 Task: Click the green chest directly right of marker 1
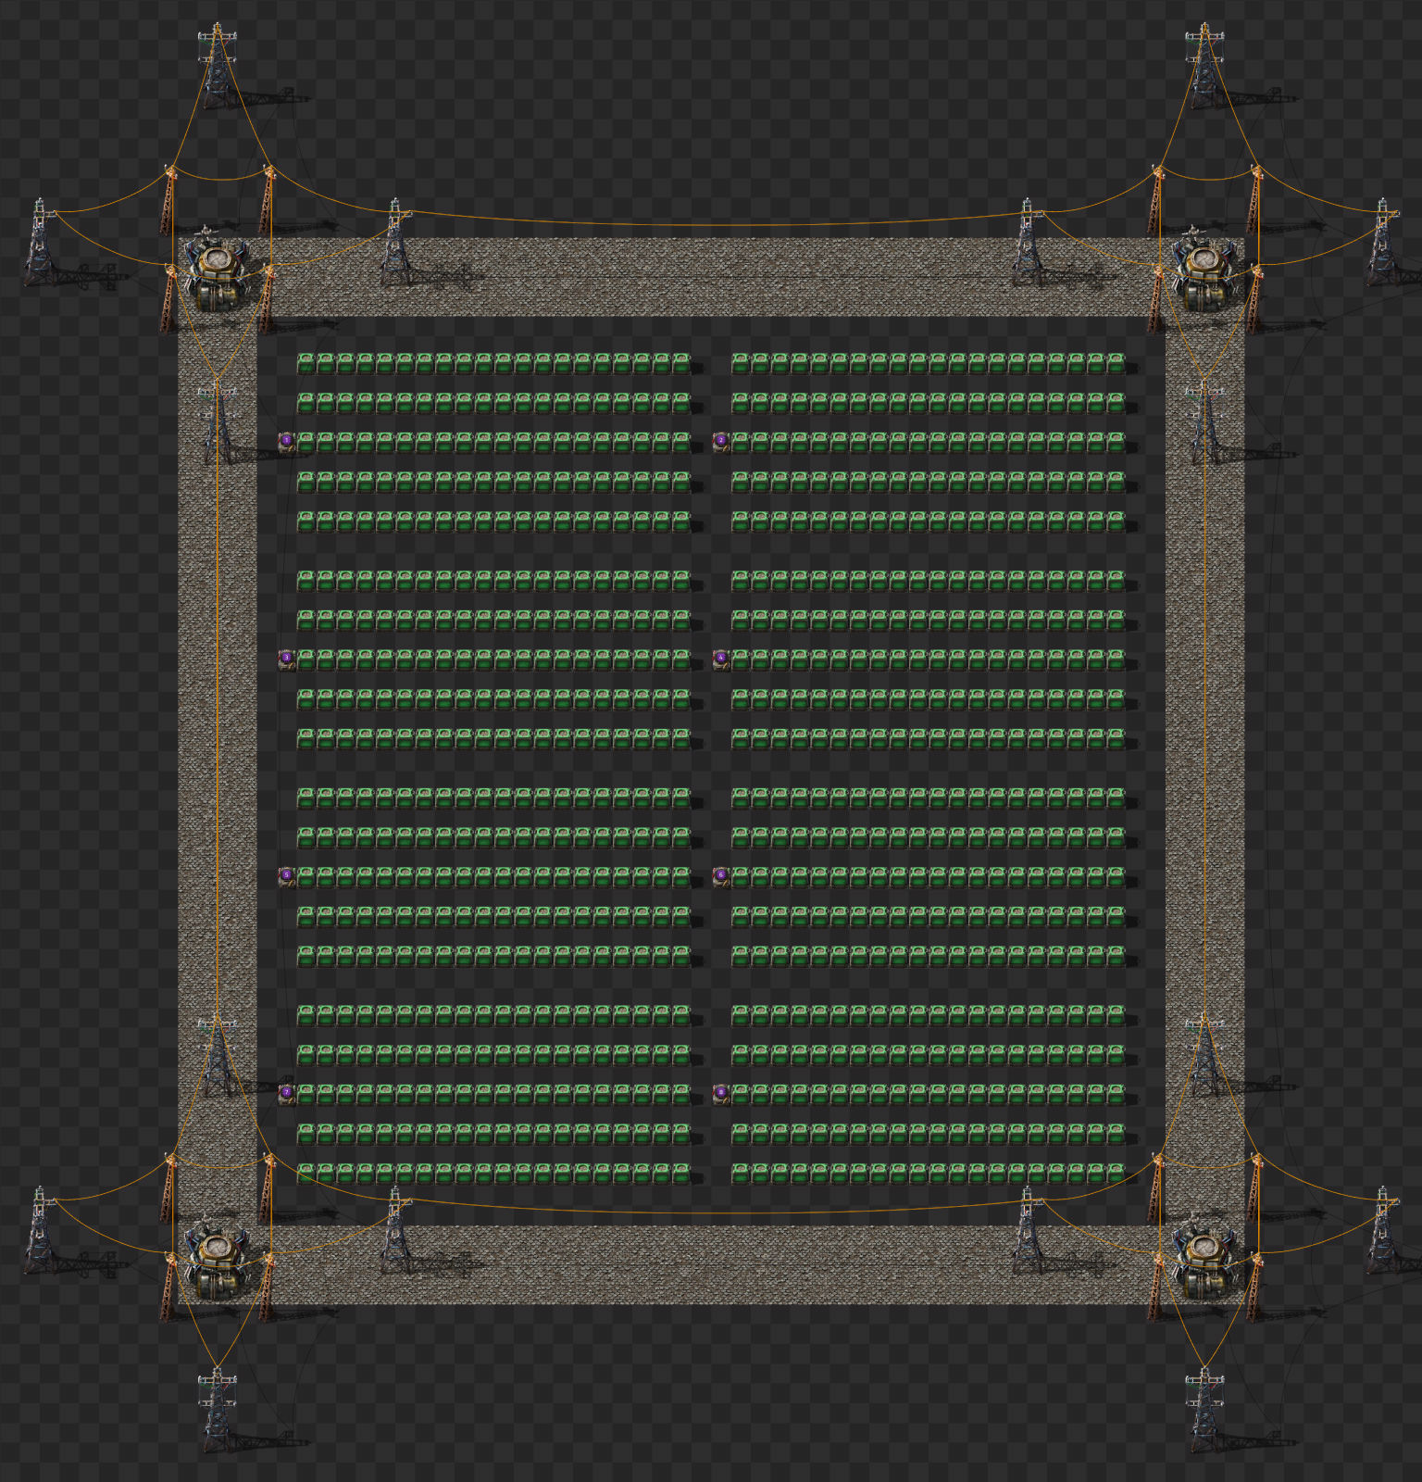pyautogui.click(x=306, y=442)
